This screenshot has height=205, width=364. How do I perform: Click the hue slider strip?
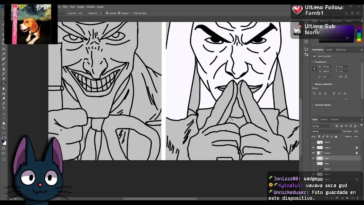359,34
